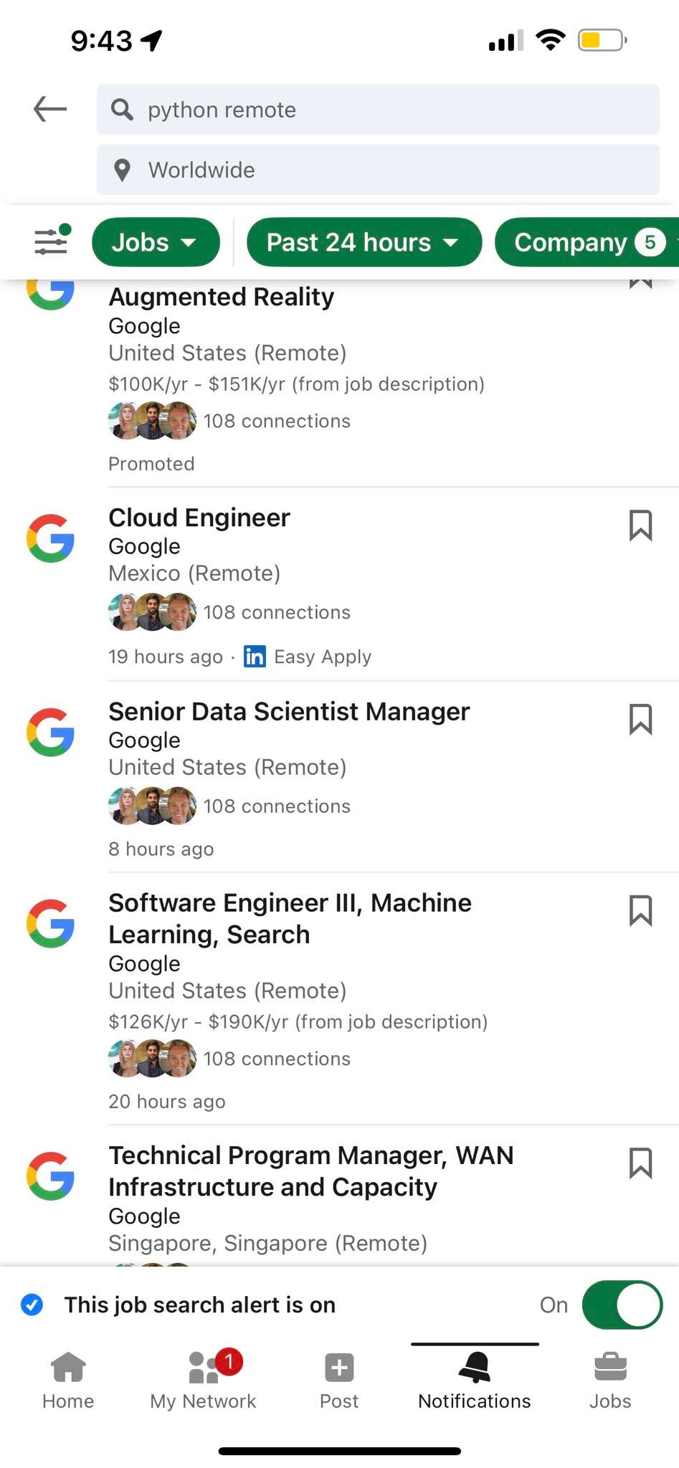Bookmark the Senior Data Scientist Manager job
The width and height of the screenshot is (679, 1468).
pyautogui.click(x=640, y=719)
